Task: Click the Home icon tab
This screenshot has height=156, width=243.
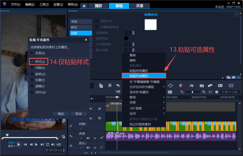Action: click(x=84, y=6)
